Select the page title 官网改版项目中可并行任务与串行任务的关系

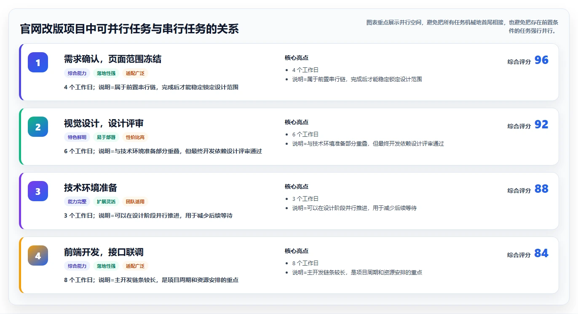click(x=129, y=29)
